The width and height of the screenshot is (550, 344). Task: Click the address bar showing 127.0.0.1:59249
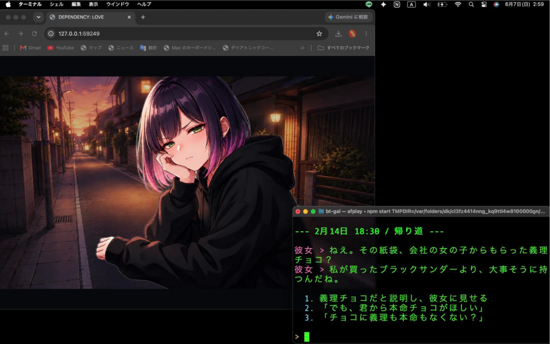click(x=186, y=33)
